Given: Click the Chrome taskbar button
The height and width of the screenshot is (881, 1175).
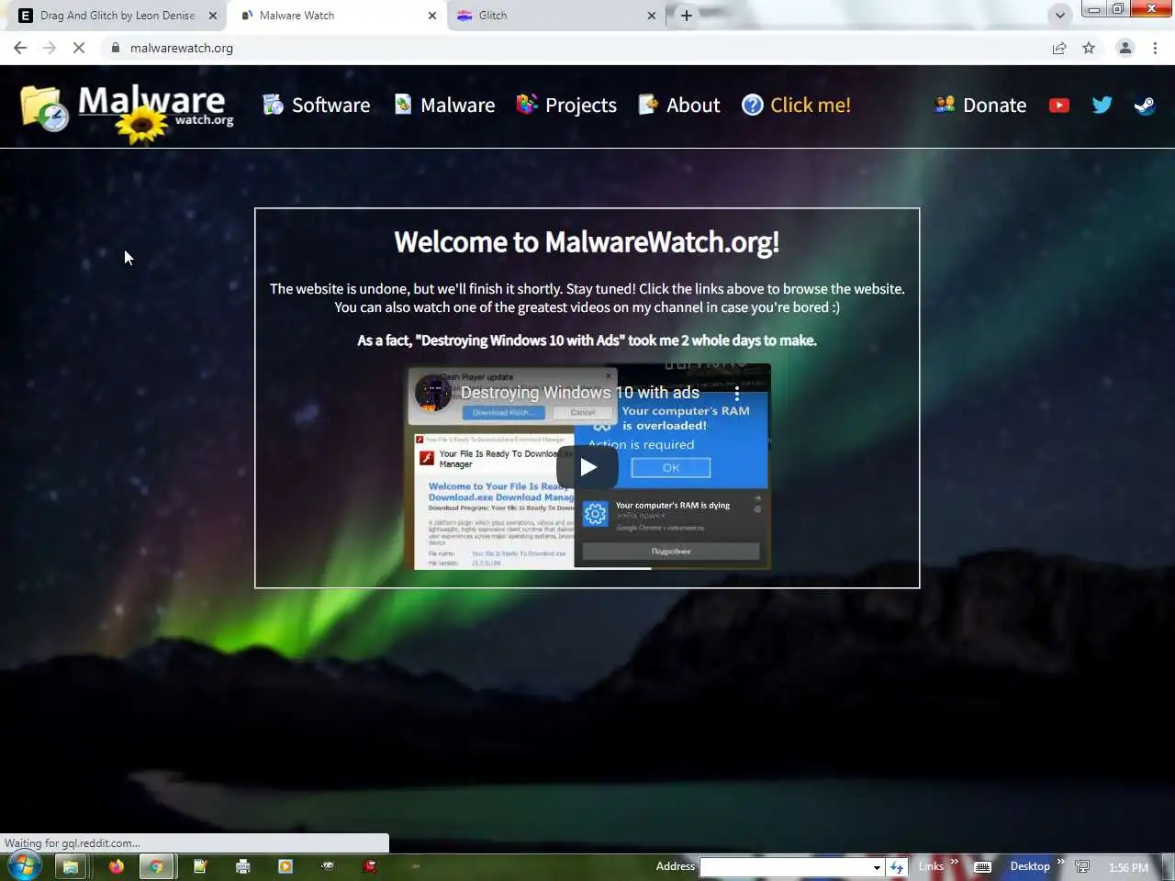Looking at the screenshot, I should (x=157, y=865).
